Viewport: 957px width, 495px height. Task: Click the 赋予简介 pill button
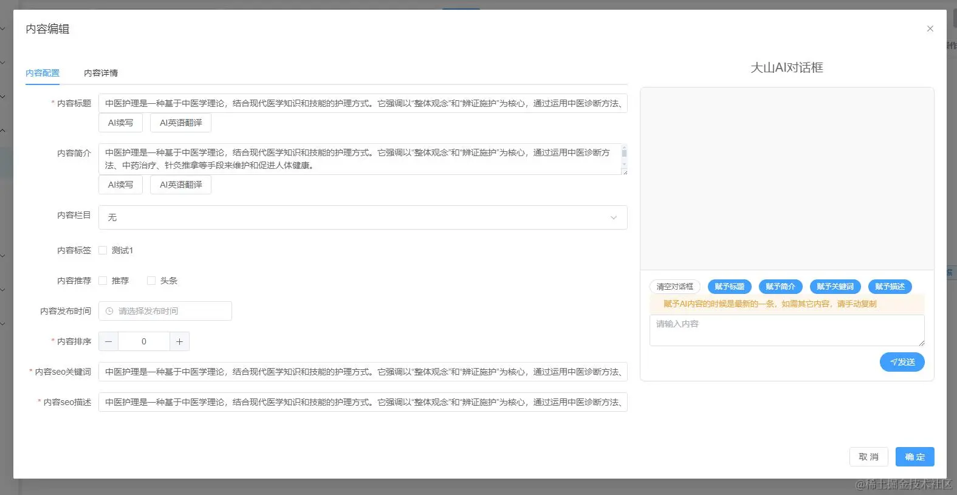pyautogui.click(x=781, y=287)
